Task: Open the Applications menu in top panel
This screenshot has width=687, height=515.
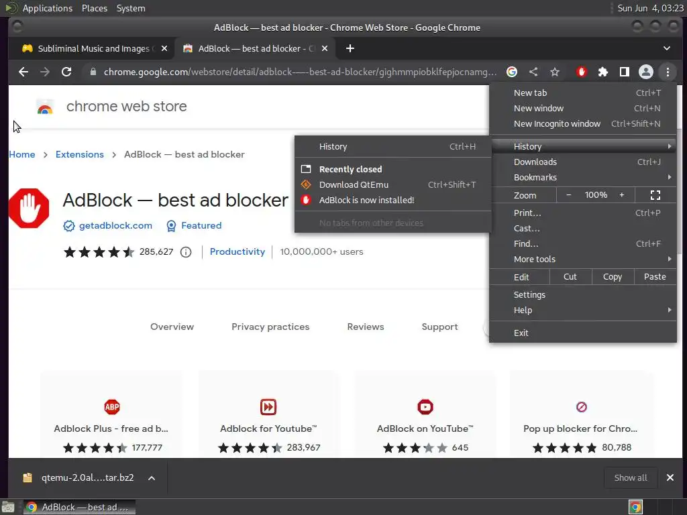Action: pyautogui.click(x=48, y=8)
